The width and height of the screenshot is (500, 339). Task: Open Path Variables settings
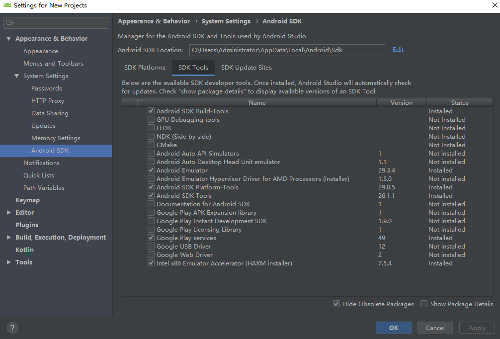(x=44, y=188)
